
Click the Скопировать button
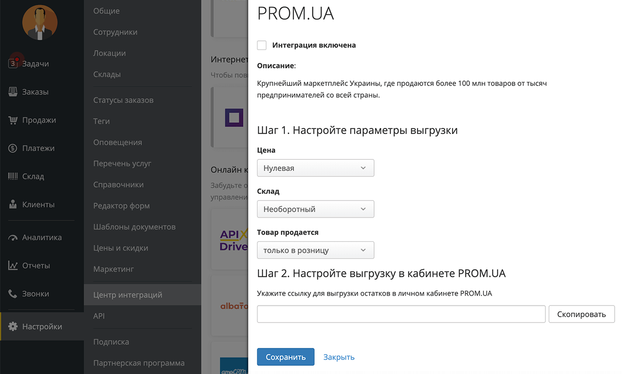click(x=582, y=314)
